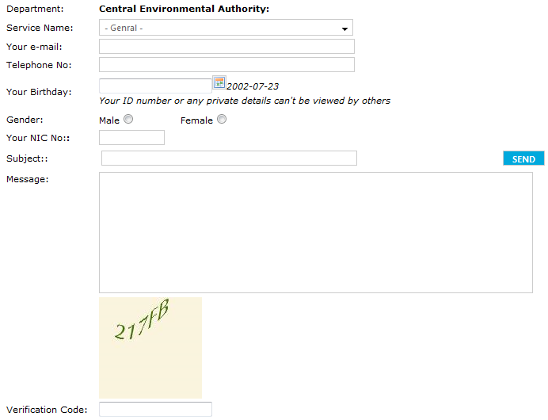Click the 2002-07-23 sample date text
The image size is (548, 420).
(x=253, y=86)
